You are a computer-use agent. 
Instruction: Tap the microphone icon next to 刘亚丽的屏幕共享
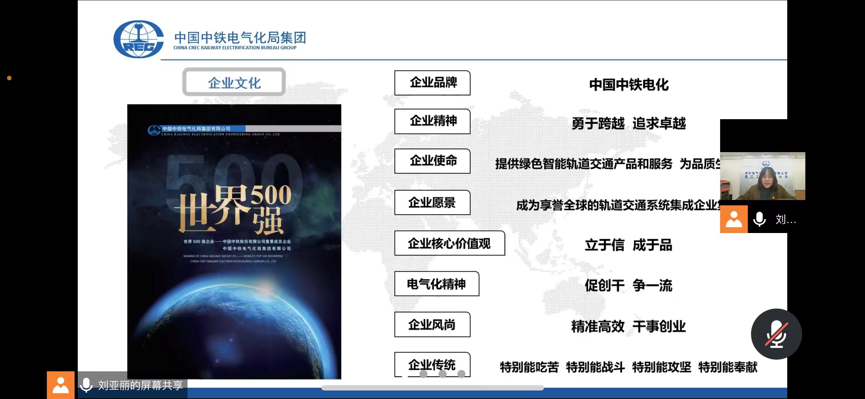86,385
